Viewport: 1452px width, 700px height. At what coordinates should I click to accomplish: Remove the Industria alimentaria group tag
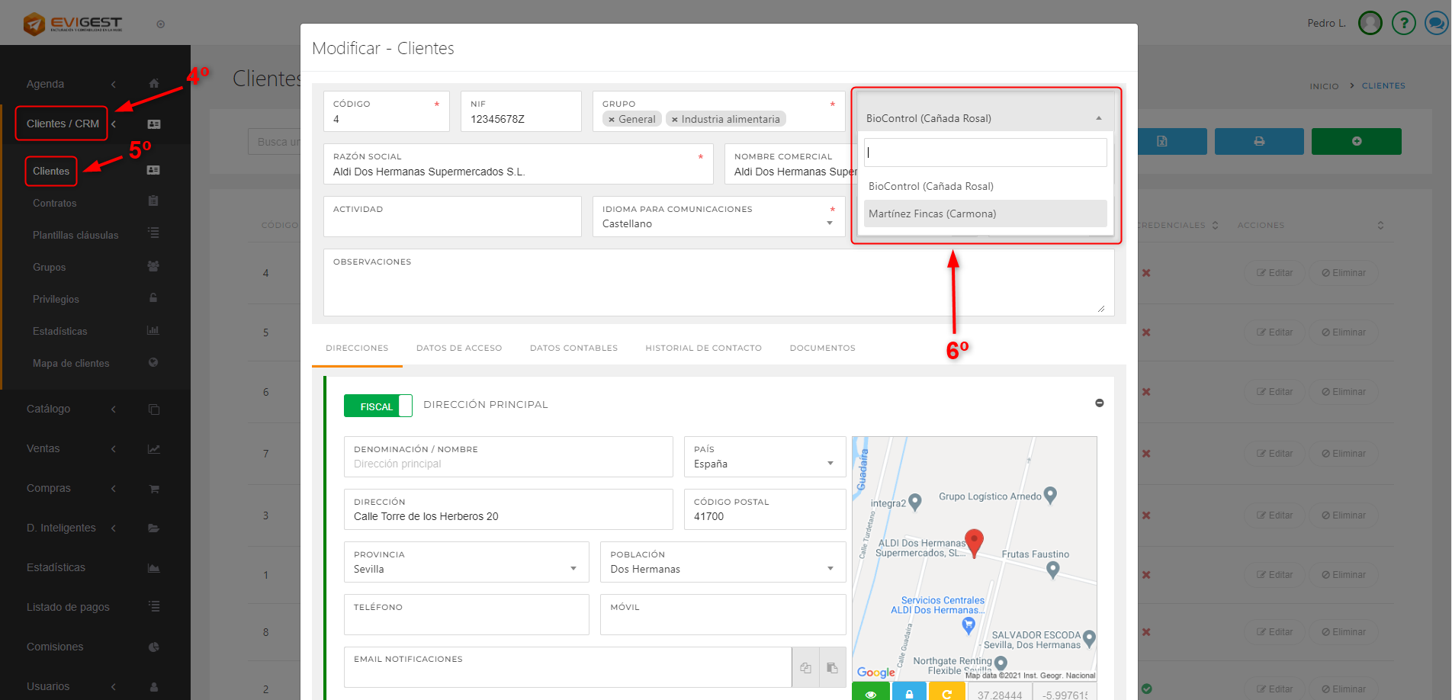click(674, 120)
